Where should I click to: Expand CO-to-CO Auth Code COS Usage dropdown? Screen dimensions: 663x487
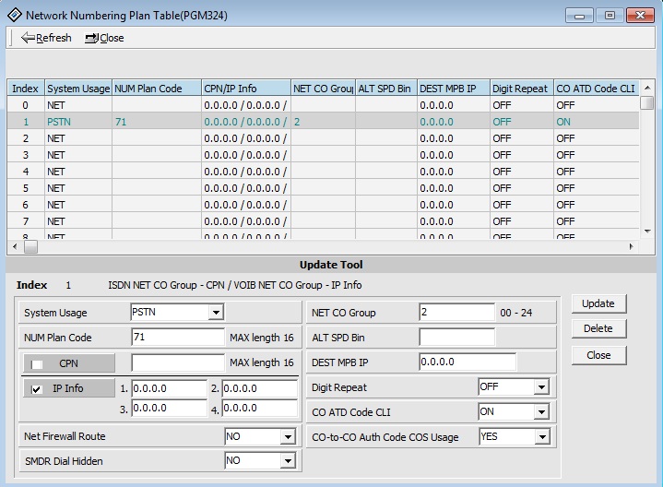pyautogui.click(x=540, y=436)
